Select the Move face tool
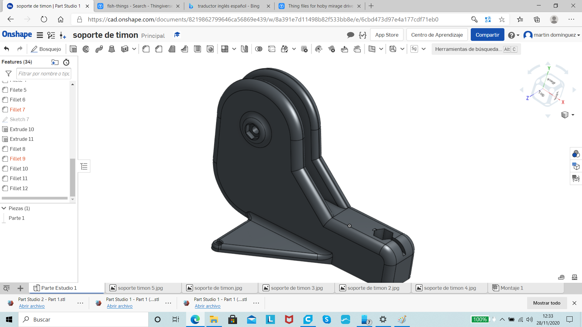Viewport: 582px width, 327px height. 344,49
